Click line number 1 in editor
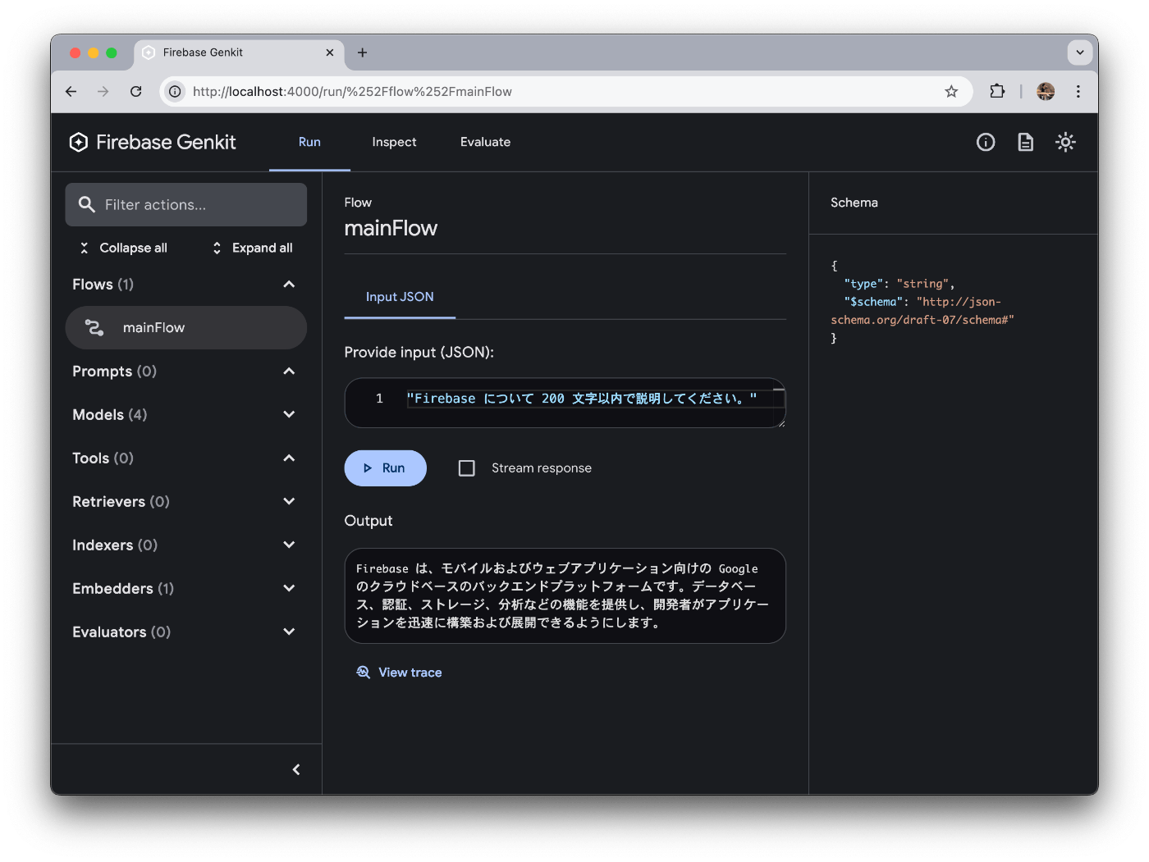 pyautogui.click(x=379, y=399)
